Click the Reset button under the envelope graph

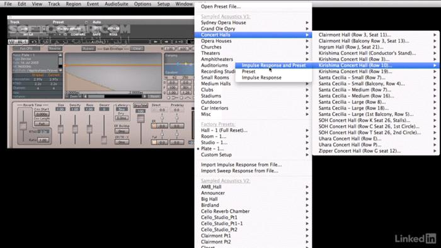click(x=154, y=96)
